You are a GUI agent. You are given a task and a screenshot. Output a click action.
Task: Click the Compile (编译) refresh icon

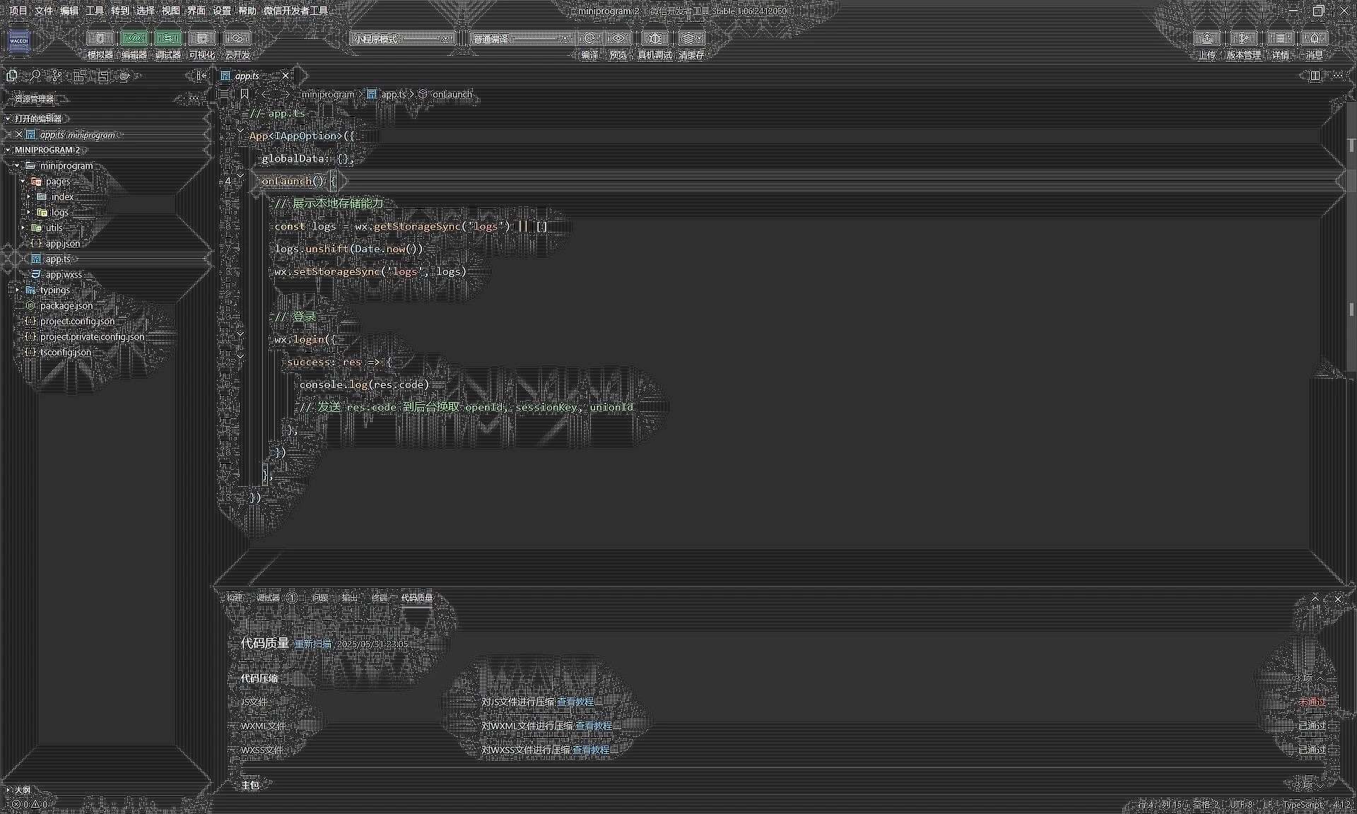click(x=589, y=38)
